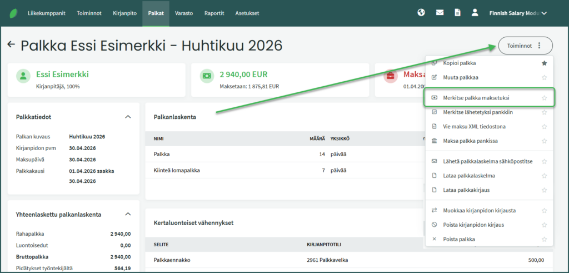
Task: Click the Palkka row in Palkanlaskenta
Action: pos(163,154)
